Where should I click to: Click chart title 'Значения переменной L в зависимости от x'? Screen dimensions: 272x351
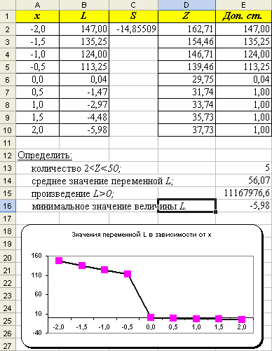point(142,235)
